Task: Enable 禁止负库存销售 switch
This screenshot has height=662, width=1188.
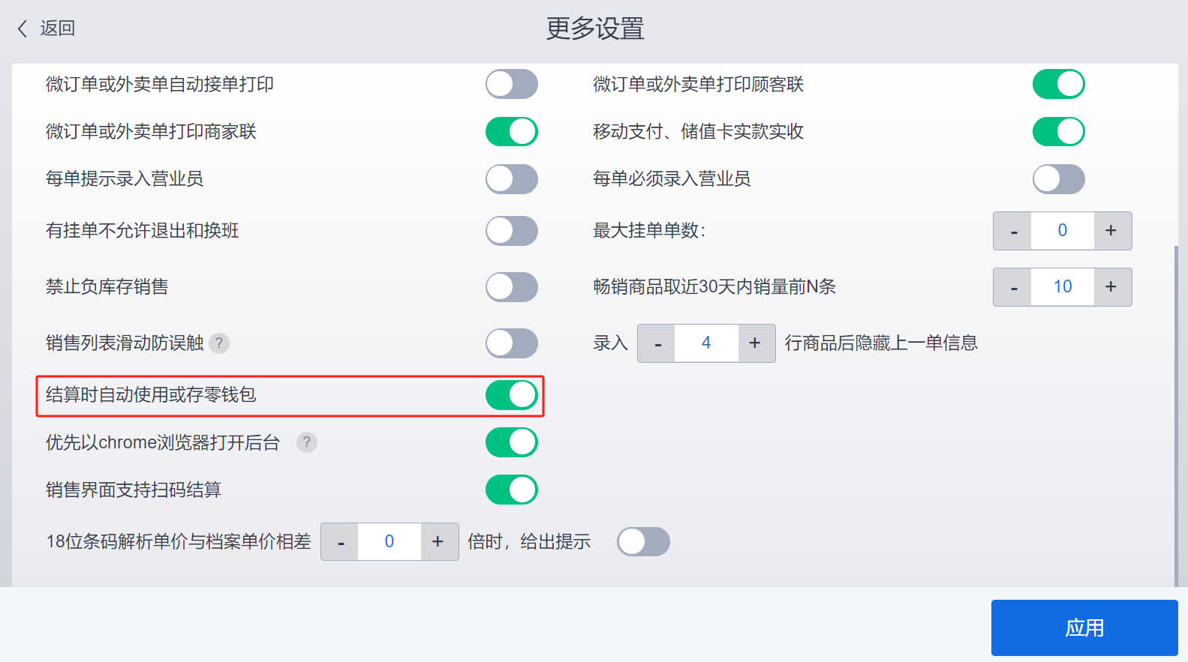Action: pyautogui.click(x=512, y=287)
